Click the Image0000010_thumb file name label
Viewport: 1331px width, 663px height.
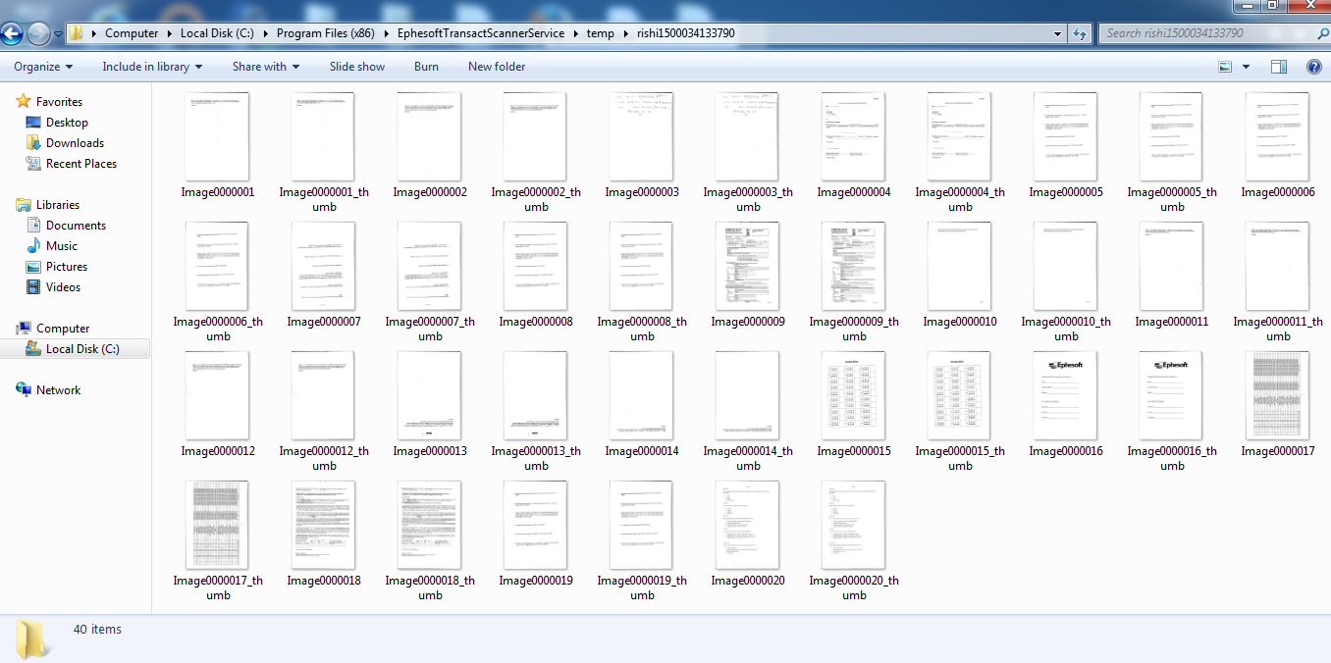click(x=1066, y=329)
